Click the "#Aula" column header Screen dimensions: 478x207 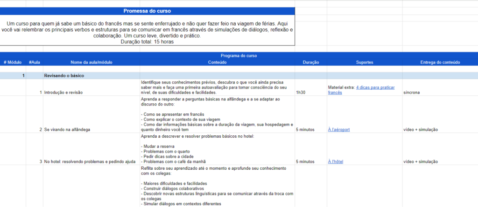[34, 62]
